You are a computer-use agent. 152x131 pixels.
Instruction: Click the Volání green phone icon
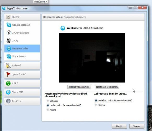(8, 83)
